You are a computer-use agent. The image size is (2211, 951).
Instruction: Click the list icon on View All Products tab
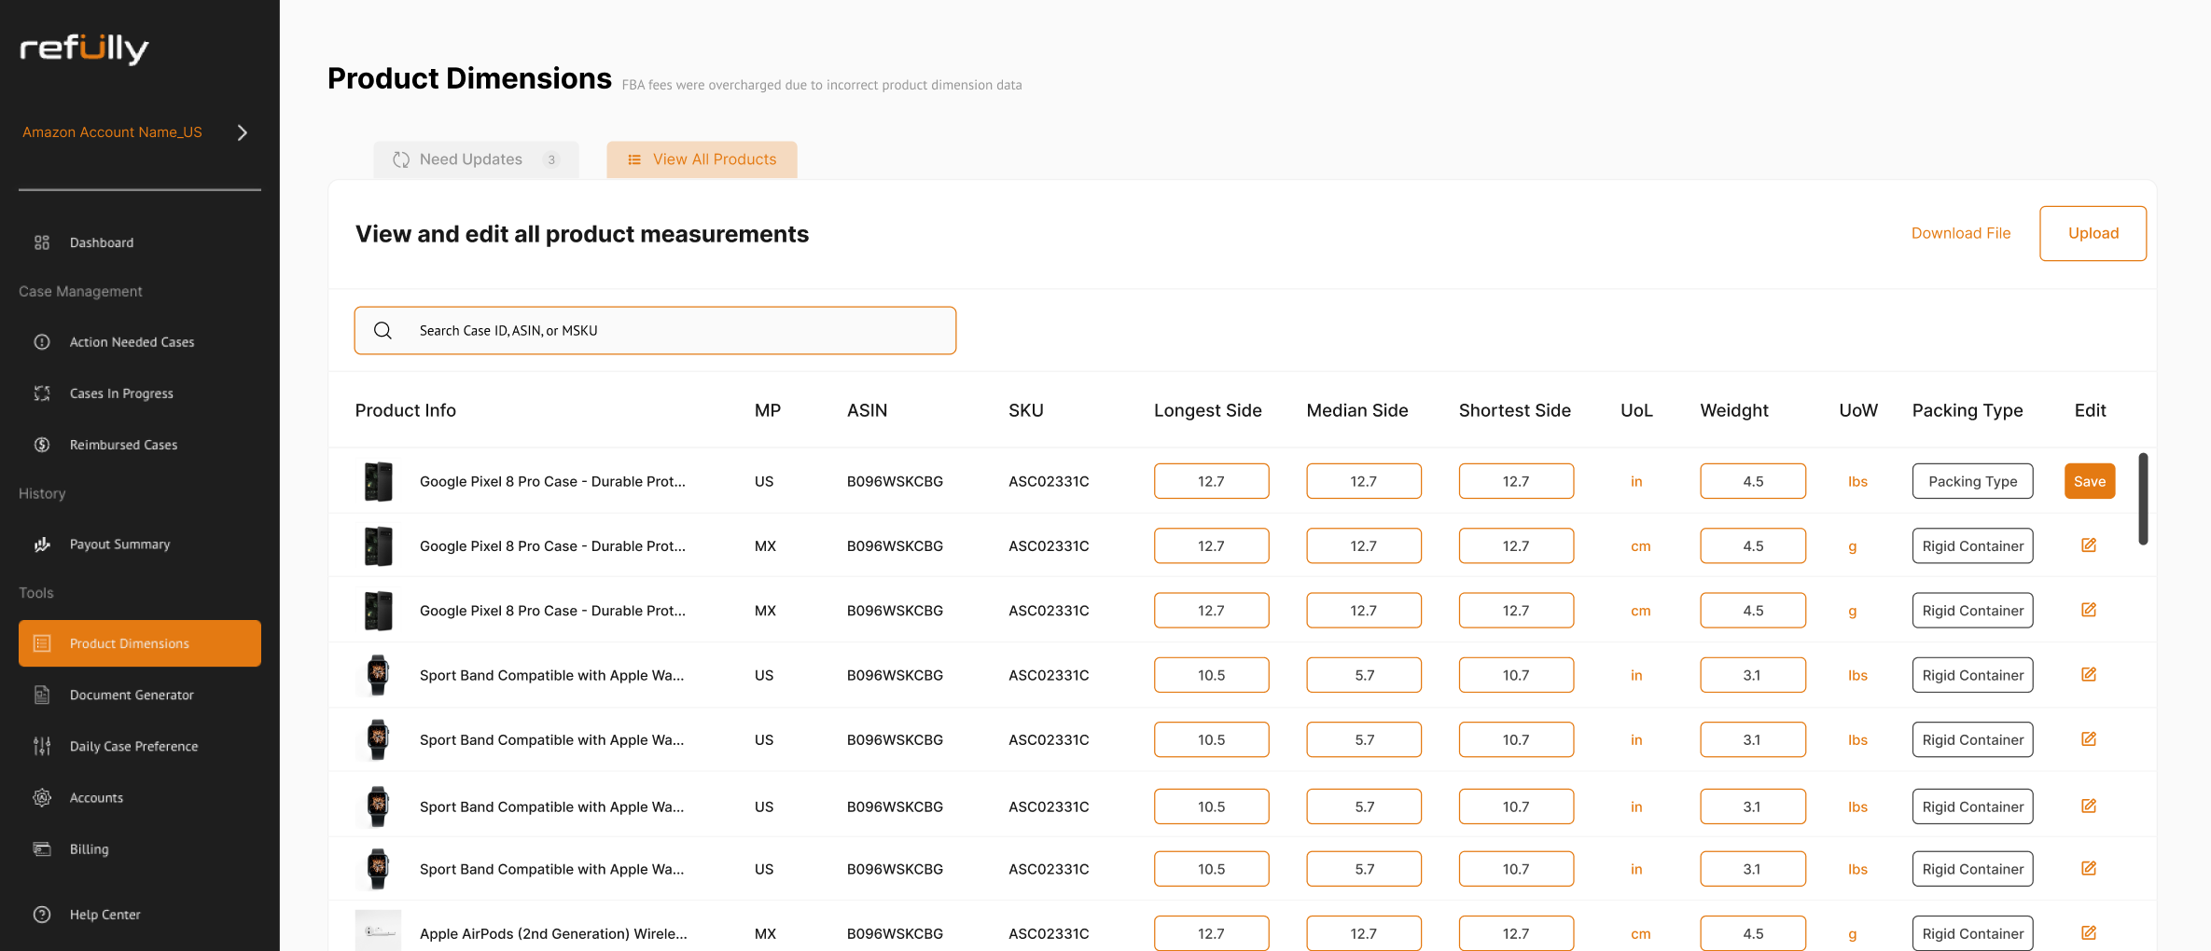(x=634, y=159)
